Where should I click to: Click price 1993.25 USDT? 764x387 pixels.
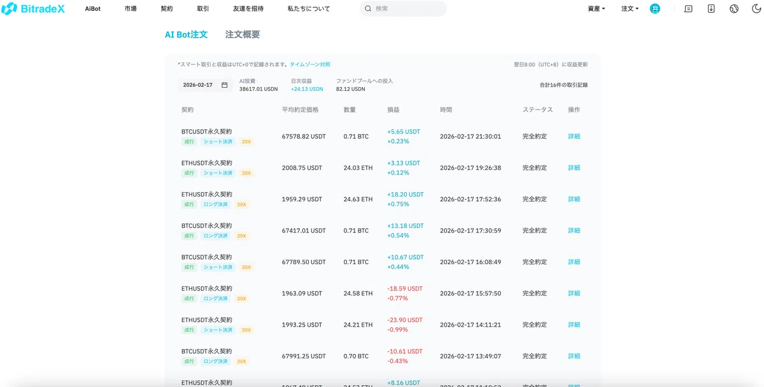(302, 325)
